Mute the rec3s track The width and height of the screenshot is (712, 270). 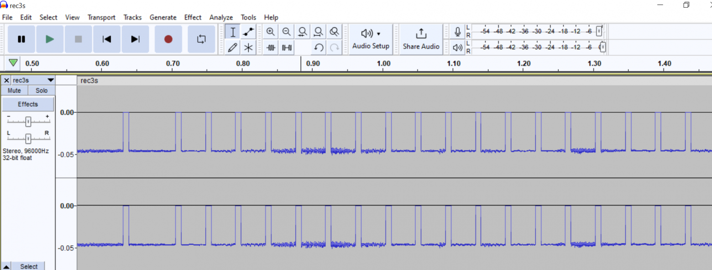pyautogui.click(x=15, y=90)
